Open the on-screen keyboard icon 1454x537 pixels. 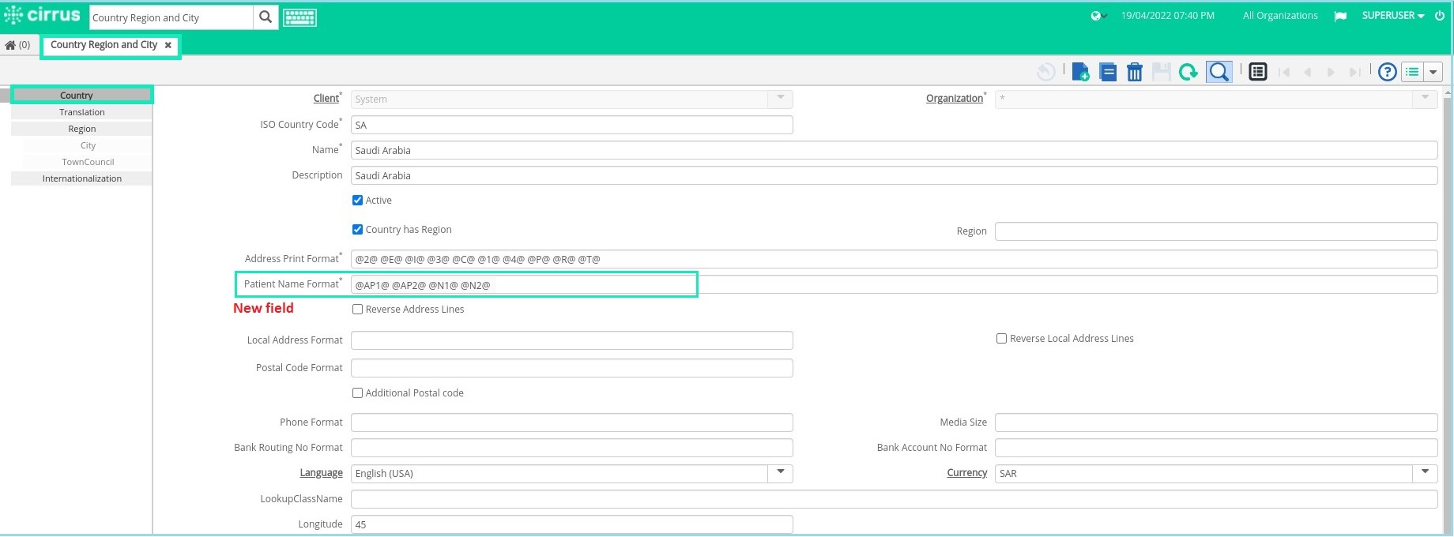coord(299,17)
